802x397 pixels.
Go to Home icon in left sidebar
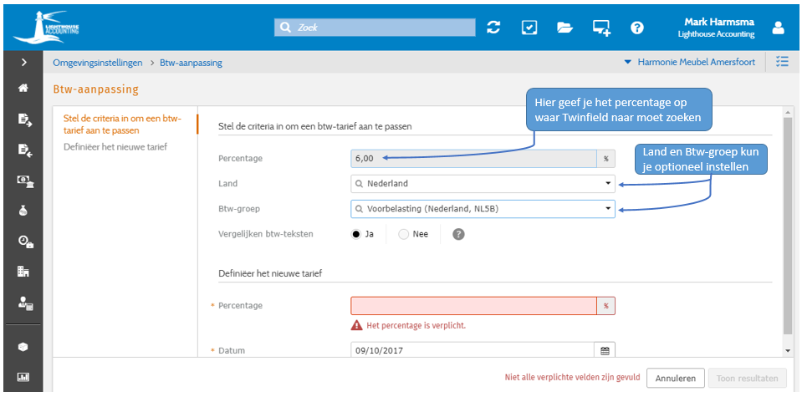[24, 89]
